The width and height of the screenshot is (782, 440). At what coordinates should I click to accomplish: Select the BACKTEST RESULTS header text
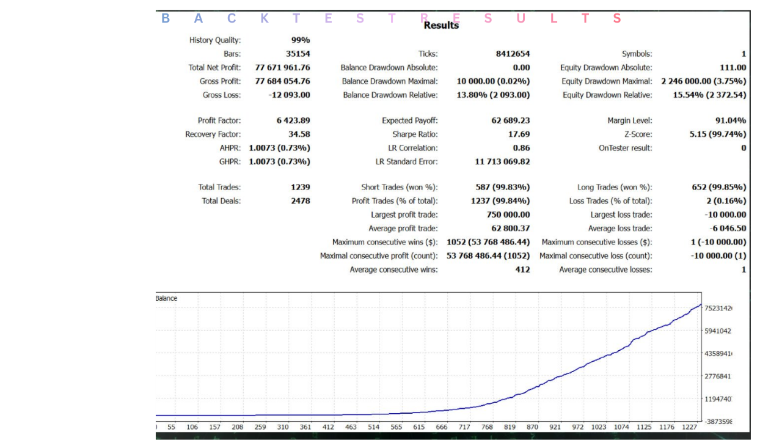pos(391,18)
